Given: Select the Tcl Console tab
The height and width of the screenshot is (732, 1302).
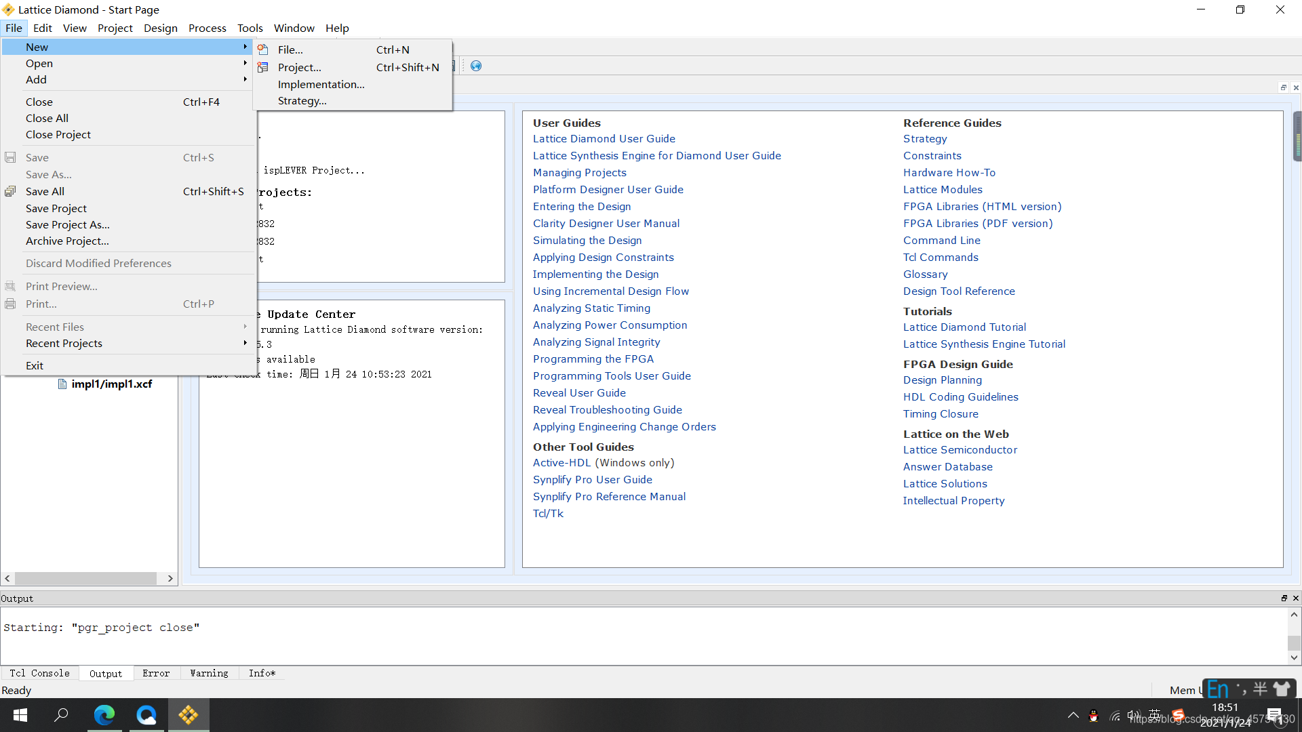Looking at the screenshot, I should (39, 672).
